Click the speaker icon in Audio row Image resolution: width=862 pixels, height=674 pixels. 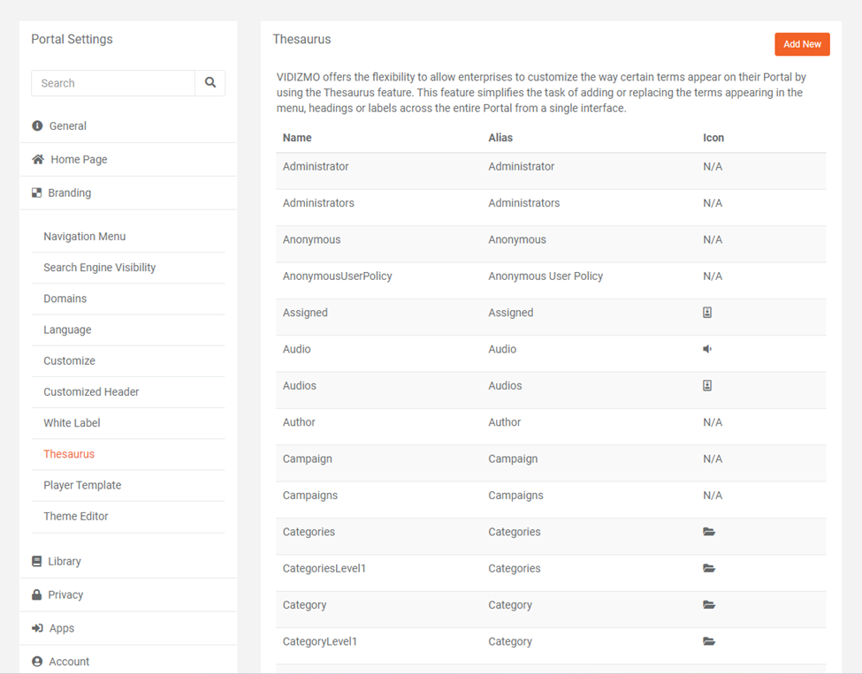[707, 350]
